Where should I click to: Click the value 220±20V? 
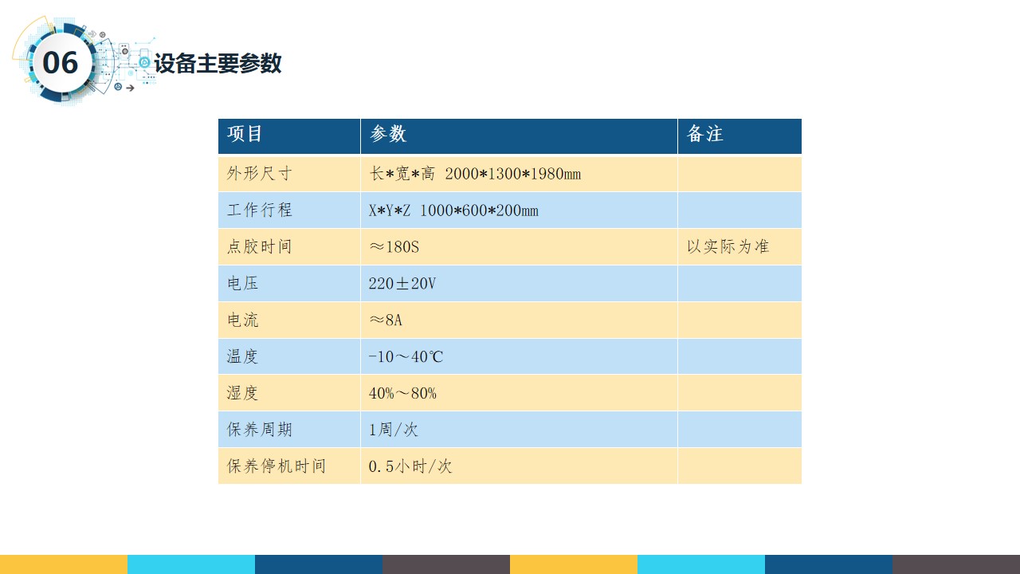click(x=402, y=283)
